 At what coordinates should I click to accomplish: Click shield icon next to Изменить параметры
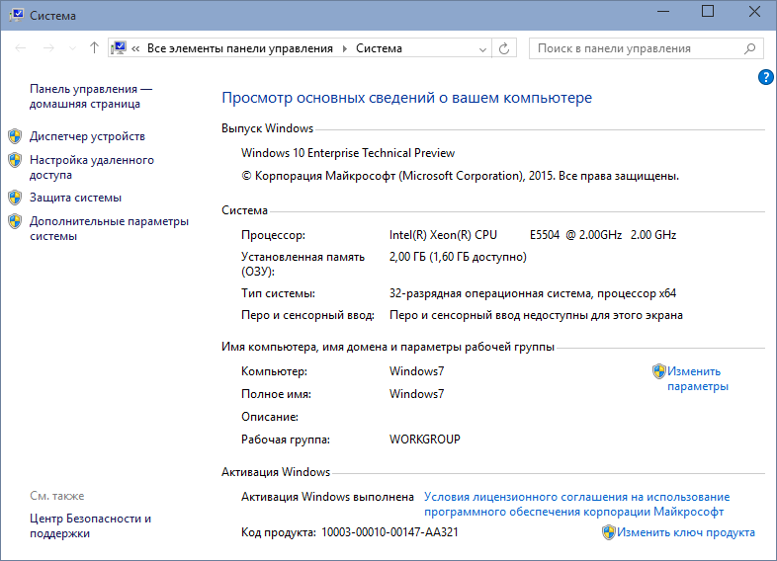(x=659, y=371)
